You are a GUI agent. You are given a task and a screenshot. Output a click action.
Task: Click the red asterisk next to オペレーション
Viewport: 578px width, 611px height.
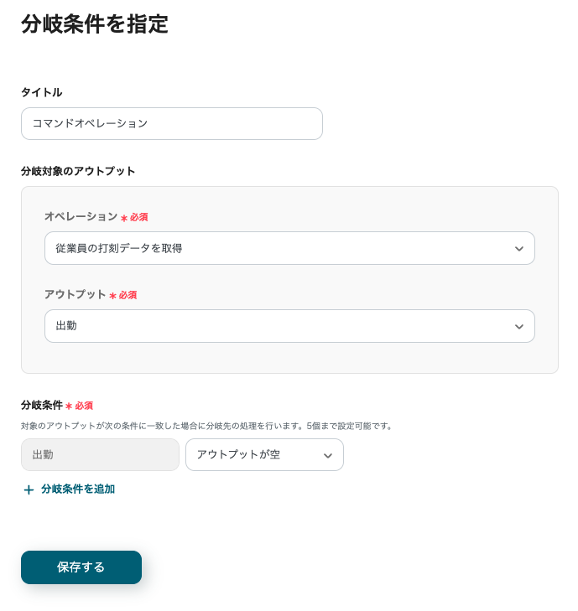pos(124,218)
